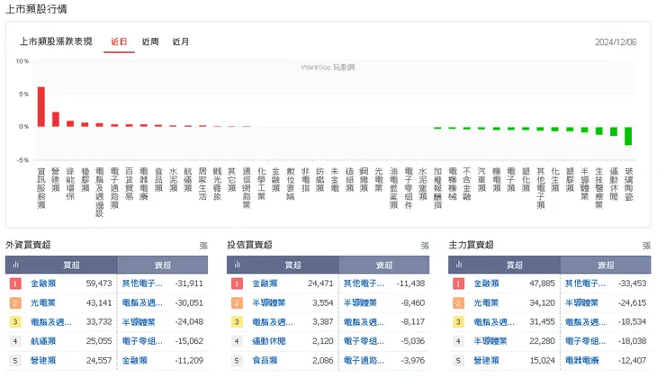The height and width of the screenshot is (378, 666).
Task: Click the chart icon in 投信買賣超 table header
Action: pyautogui.click(x=238, y=265)
